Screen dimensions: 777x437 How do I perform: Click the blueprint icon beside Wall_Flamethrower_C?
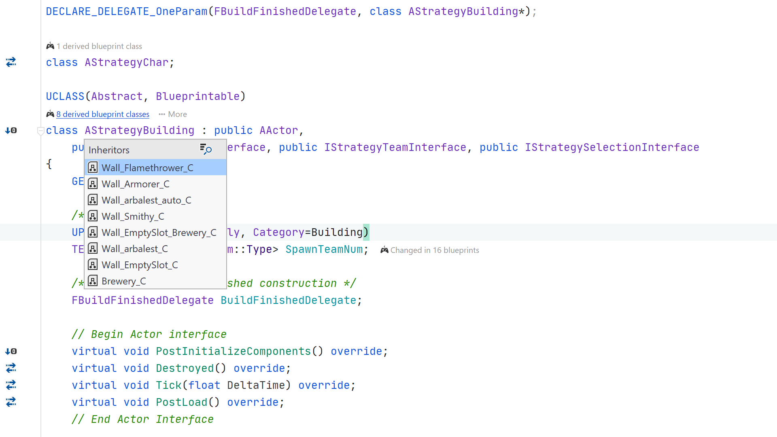pyautogui.click(x=93, y=167)
